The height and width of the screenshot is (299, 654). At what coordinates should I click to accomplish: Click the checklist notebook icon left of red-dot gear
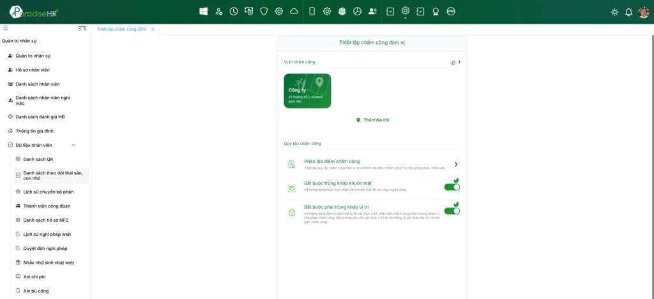pos(390,11)
